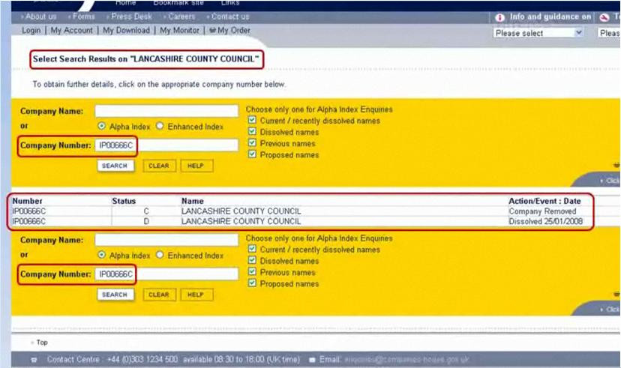Open the My Account link
This screenshot has width=621, height=368.
[72, 30]
